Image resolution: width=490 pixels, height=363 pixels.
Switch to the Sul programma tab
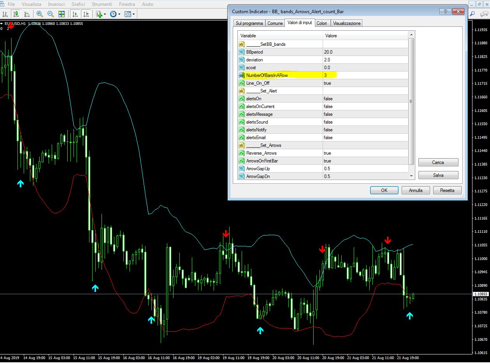tap(249, 23)
